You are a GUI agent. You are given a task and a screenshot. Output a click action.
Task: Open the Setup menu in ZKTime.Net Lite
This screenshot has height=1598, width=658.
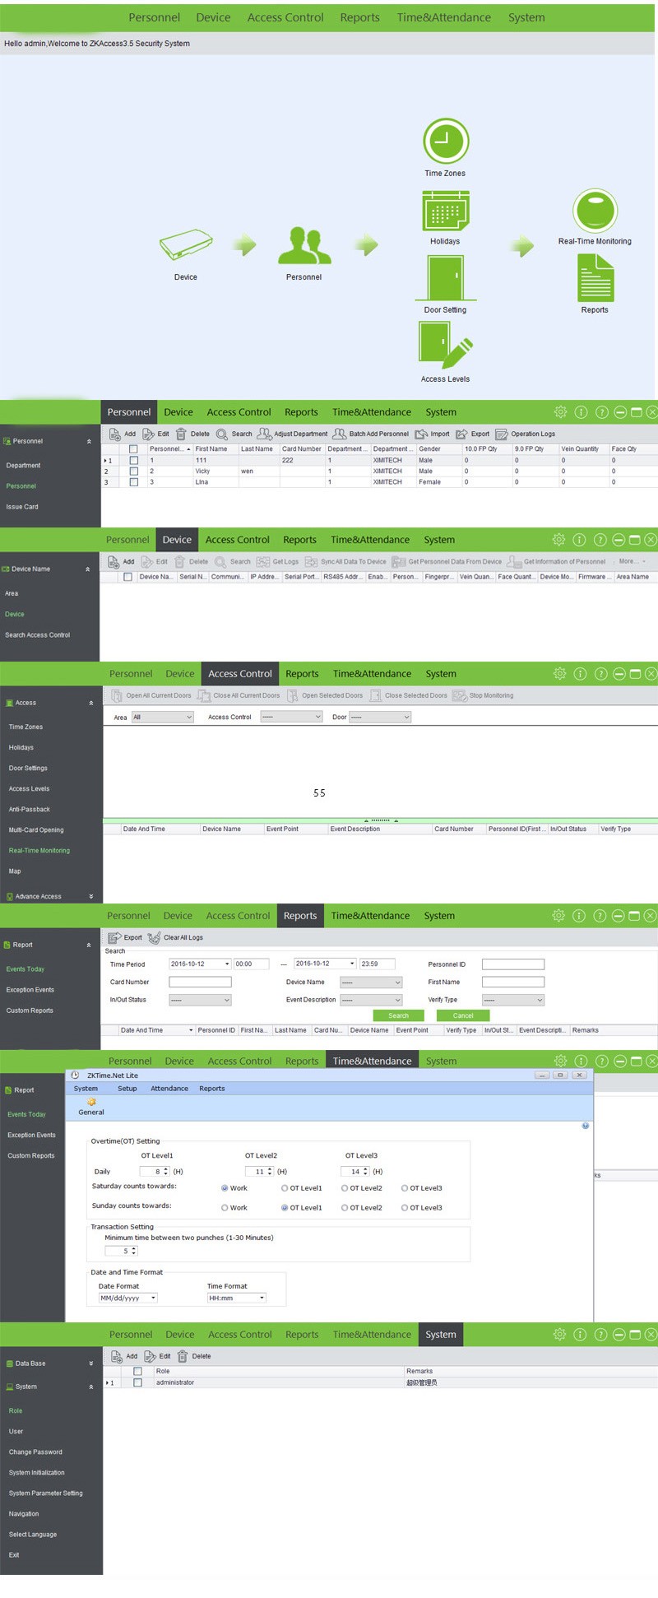[127, 1089]
